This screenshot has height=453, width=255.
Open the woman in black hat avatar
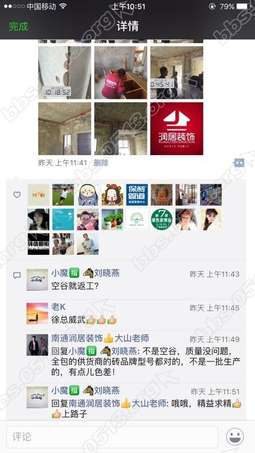tap(39, 219)
